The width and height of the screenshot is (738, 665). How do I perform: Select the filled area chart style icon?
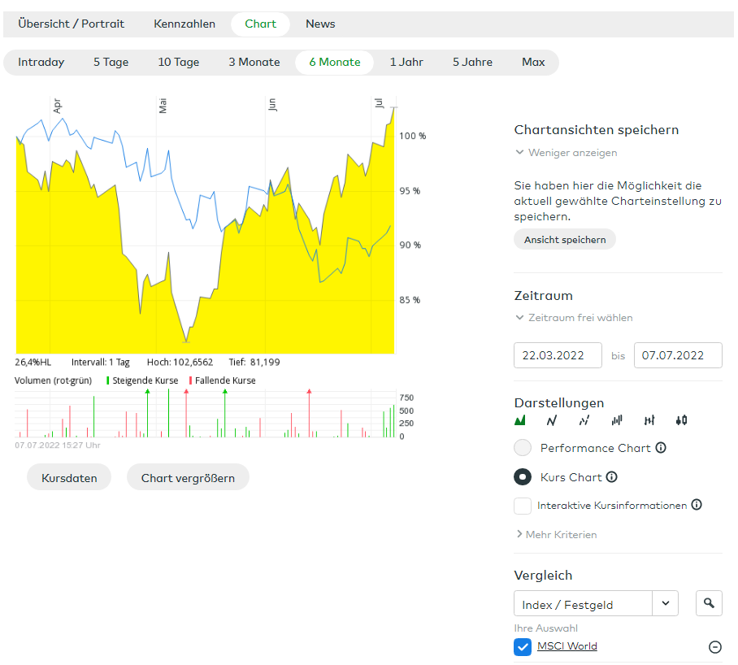coord(520,420)
